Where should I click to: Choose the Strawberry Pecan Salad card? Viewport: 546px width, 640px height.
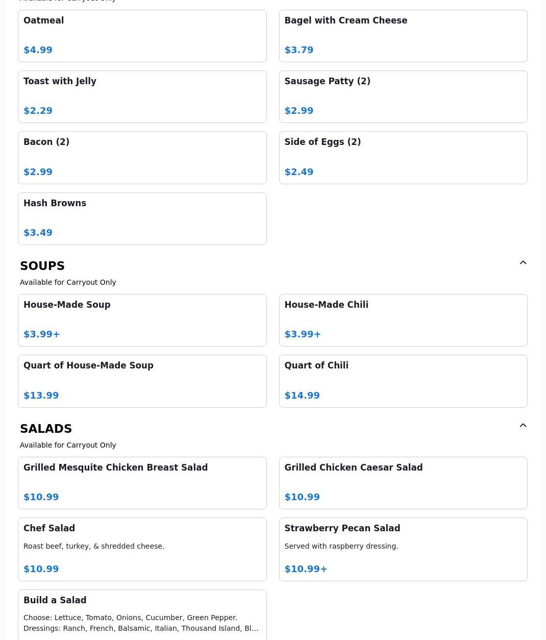tap(403, 549)
